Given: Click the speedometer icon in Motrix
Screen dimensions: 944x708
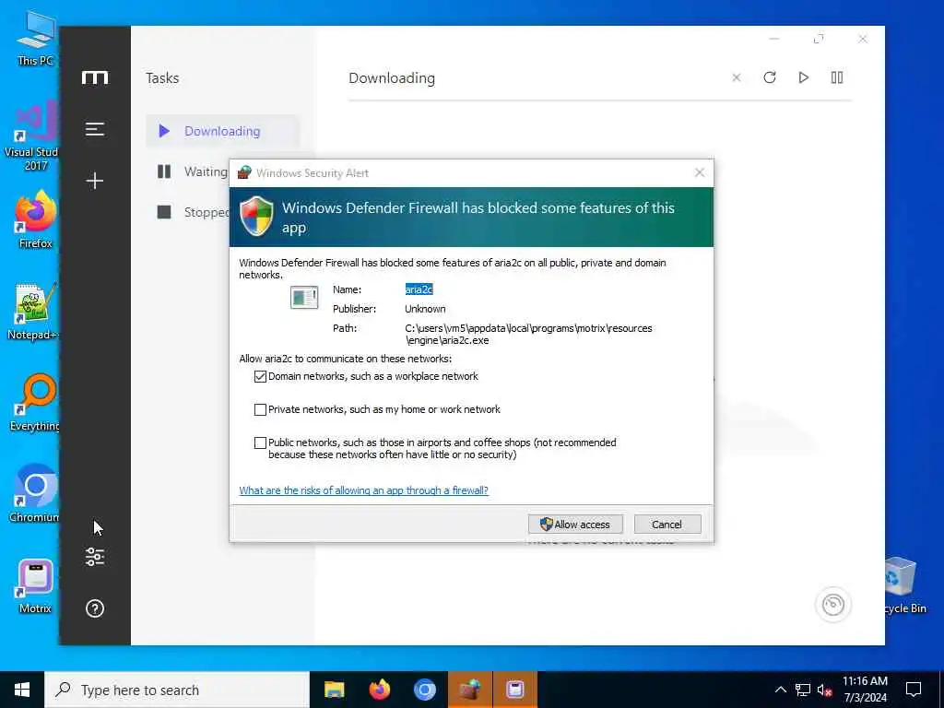Looking at the screenshot, I should tap(833, 605).
